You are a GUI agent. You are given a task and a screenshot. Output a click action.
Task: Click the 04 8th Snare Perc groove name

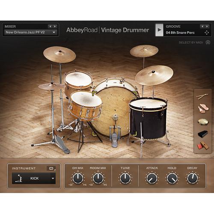pyautogui.click(x=180, y=33)
